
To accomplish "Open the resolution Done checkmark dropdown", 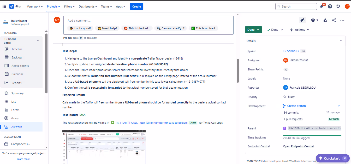I will click(x=275, y=30).
